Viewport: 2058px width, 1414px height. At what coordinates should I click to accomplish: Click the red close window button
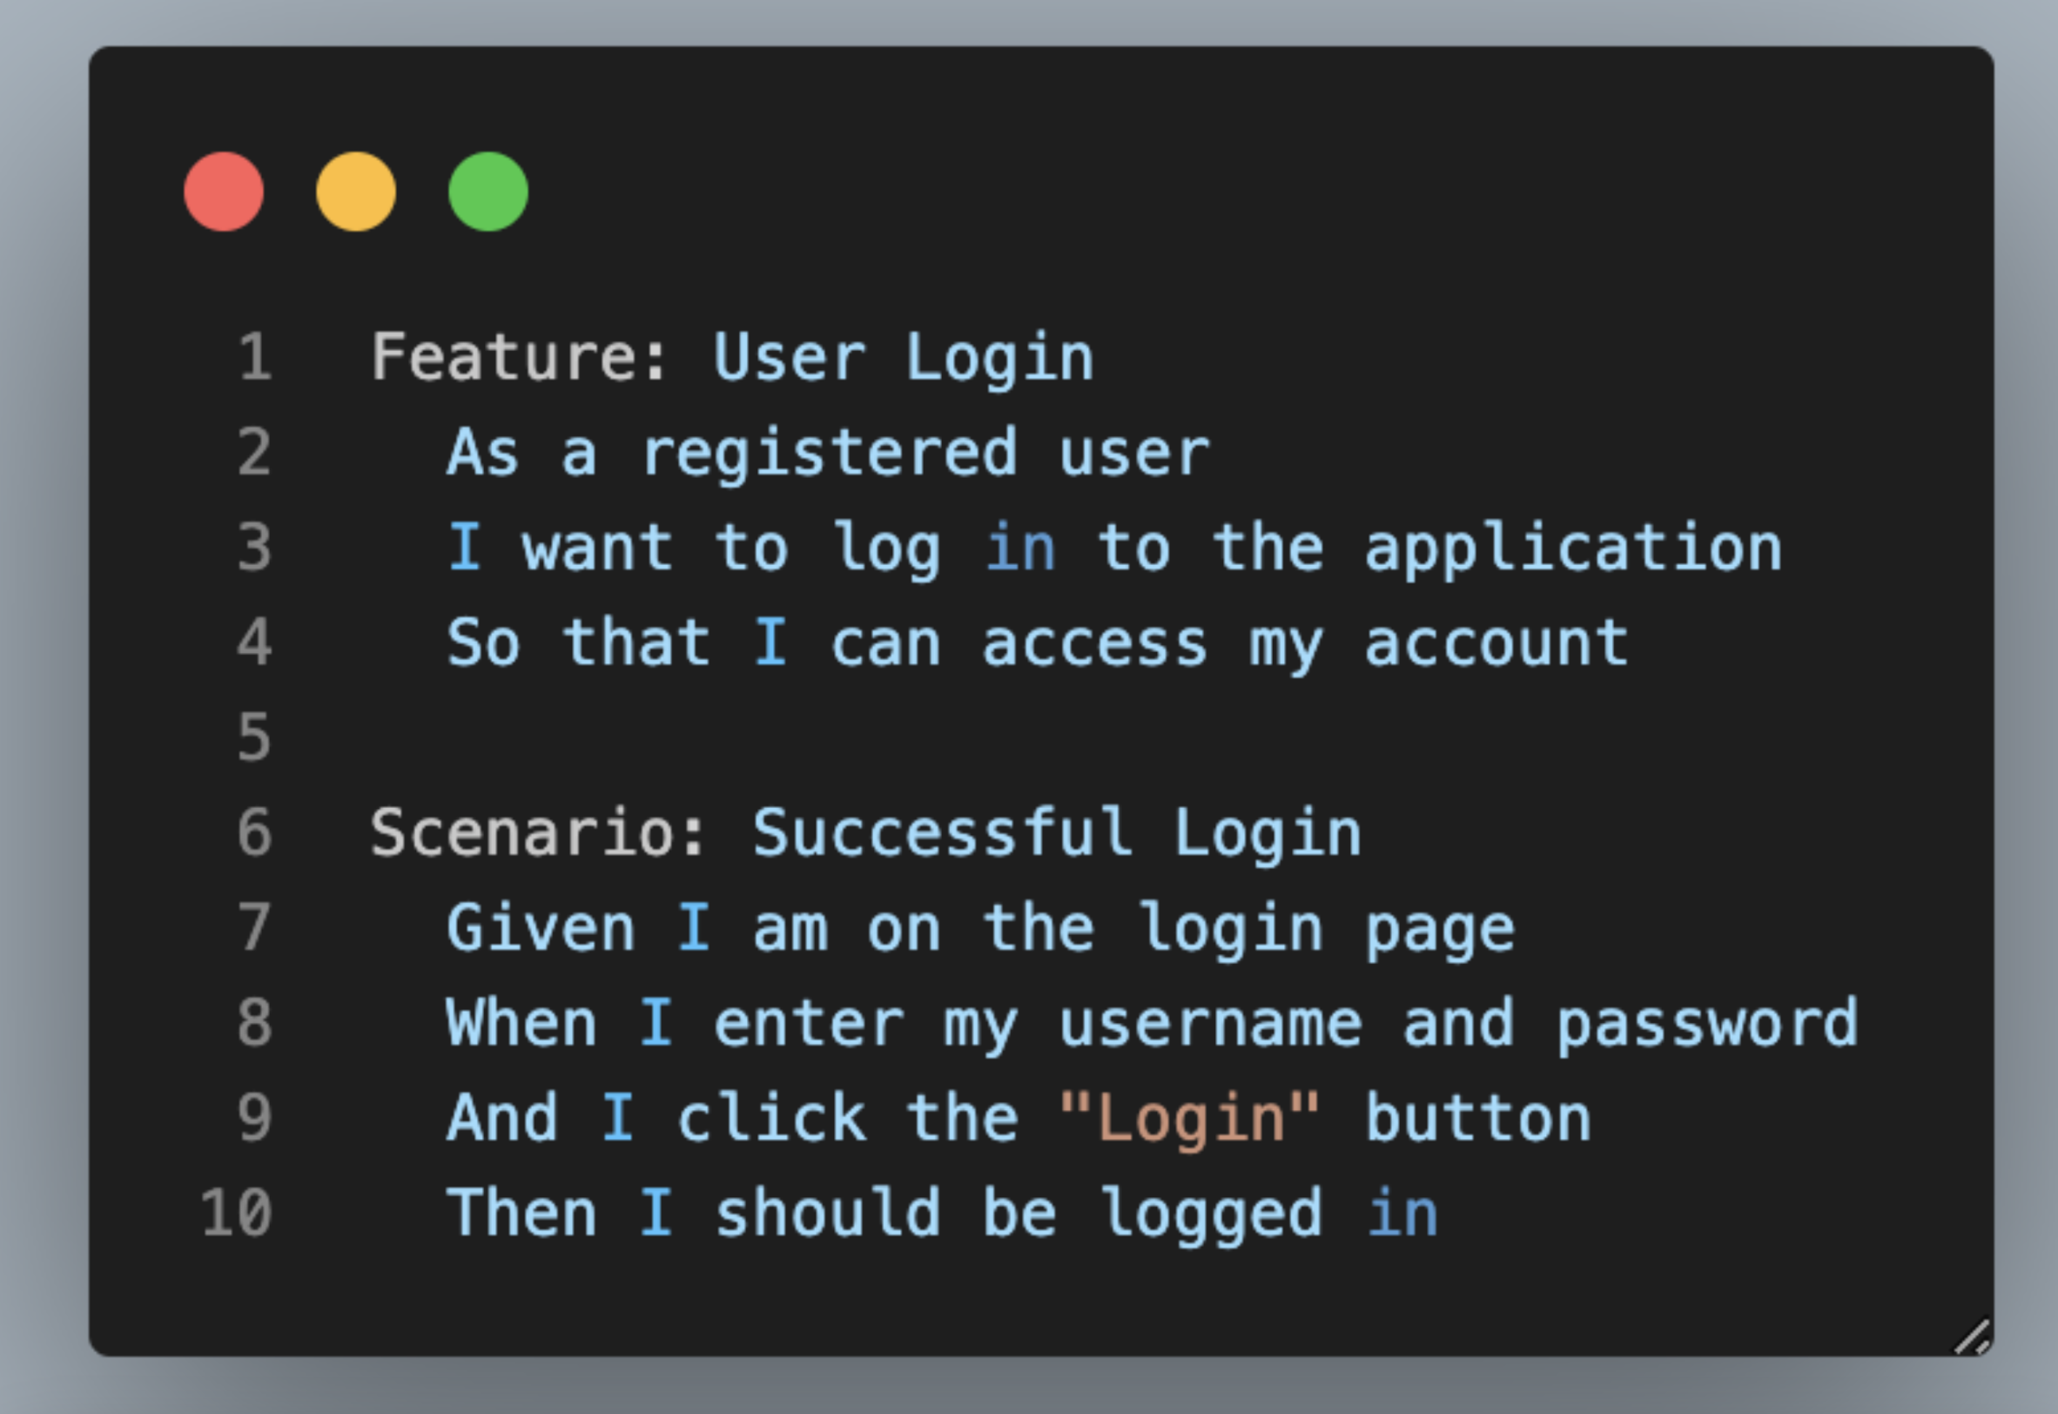coord(223,192)
